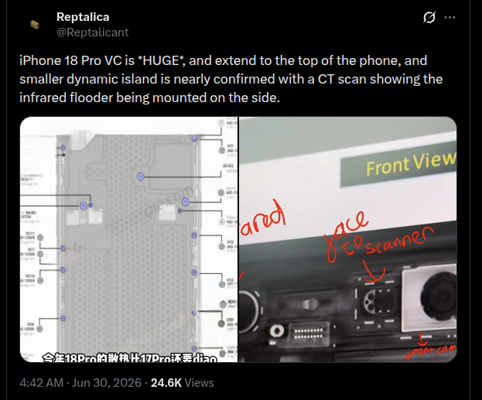The image size is (482, 400).
Task: Click the 24.6K Views count
Action: click(x=183, y=383)
